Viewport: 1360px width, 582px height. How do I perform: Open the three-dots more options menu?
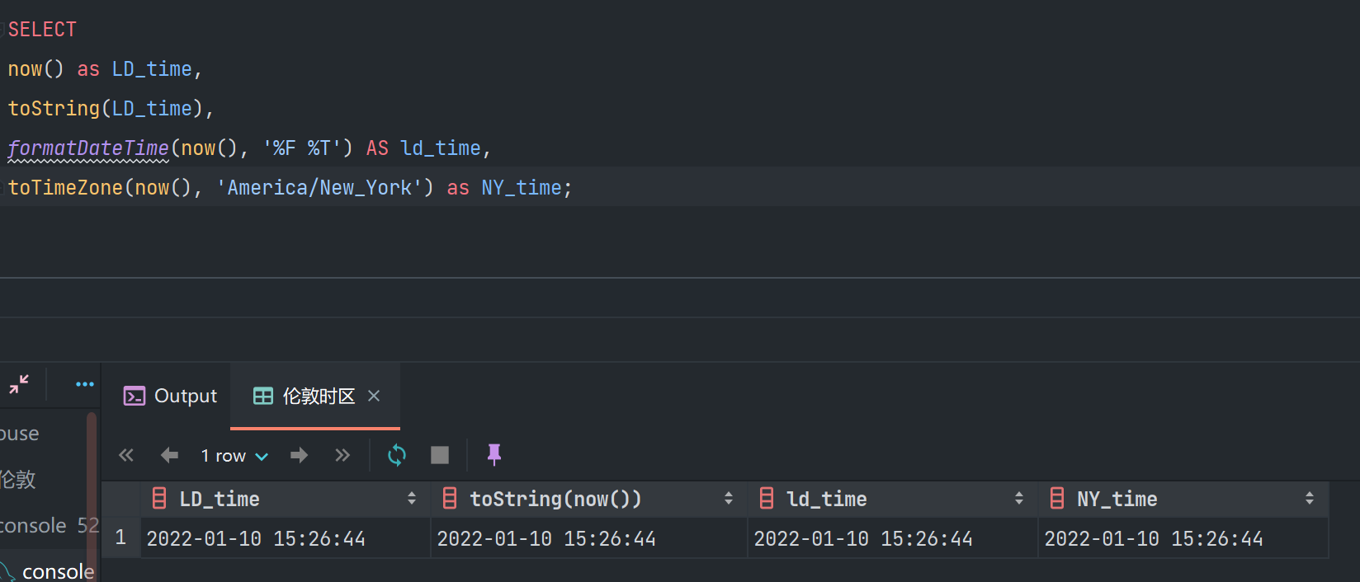point(84,384)
